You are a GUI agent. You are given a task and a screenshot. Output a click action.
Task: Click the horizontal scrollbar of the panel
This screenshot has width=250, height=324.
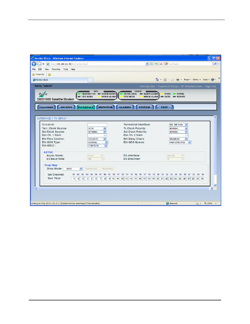[123, 188]
